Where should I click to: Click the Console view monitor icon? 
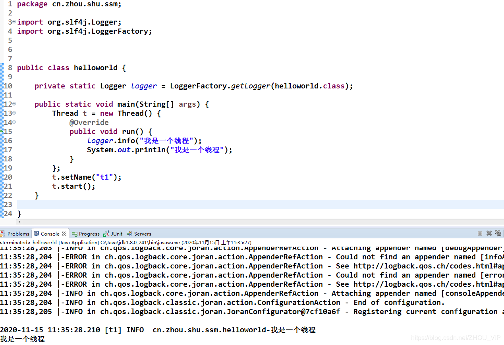pos(36,234)
